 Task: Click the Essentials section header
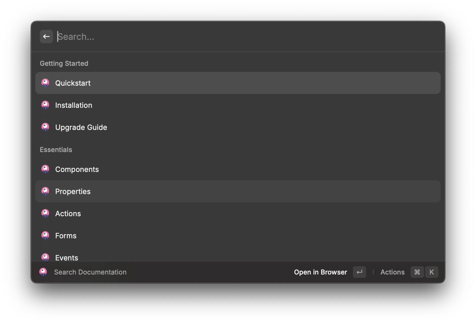click(x=56, y=150)
